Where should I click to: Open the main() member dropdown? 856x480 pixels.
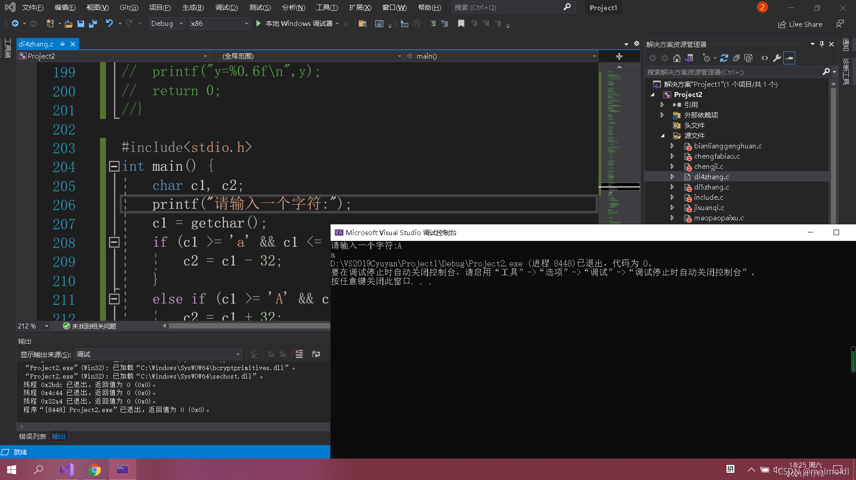[x=501, y=56]
